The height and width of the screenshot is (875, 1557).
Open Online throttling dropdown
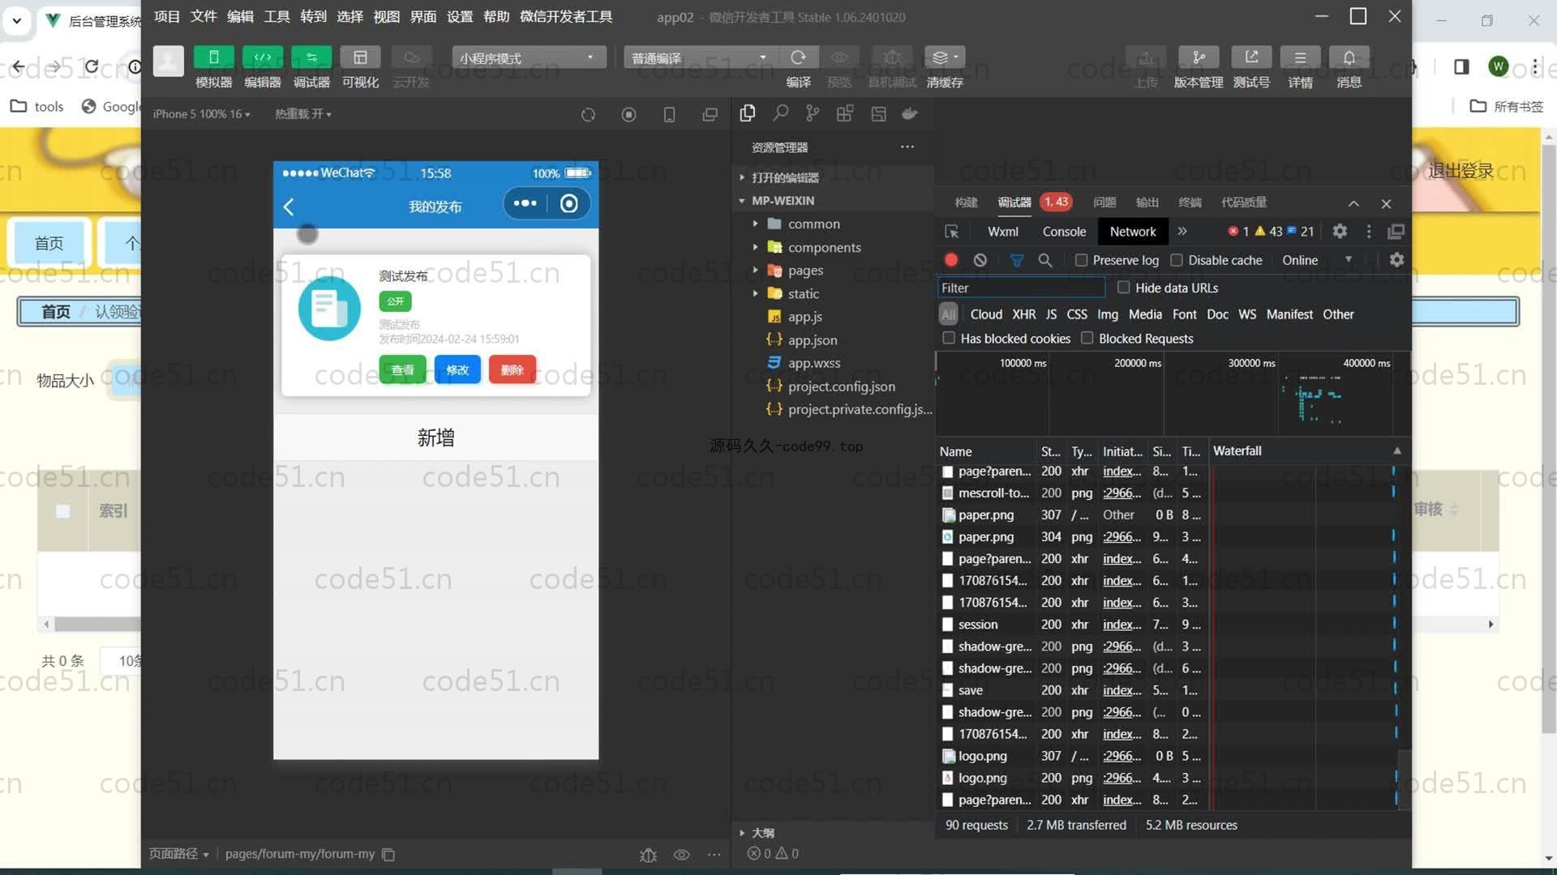tap(1317, 260)
